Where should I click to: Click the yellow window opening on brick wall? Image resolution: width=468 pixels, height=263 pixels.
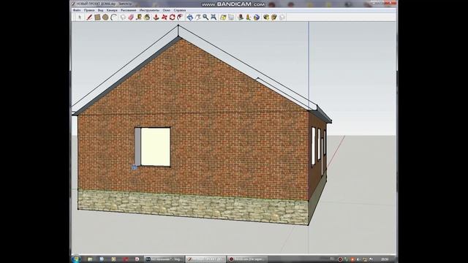pyautogui.click(x=155, y=147)
